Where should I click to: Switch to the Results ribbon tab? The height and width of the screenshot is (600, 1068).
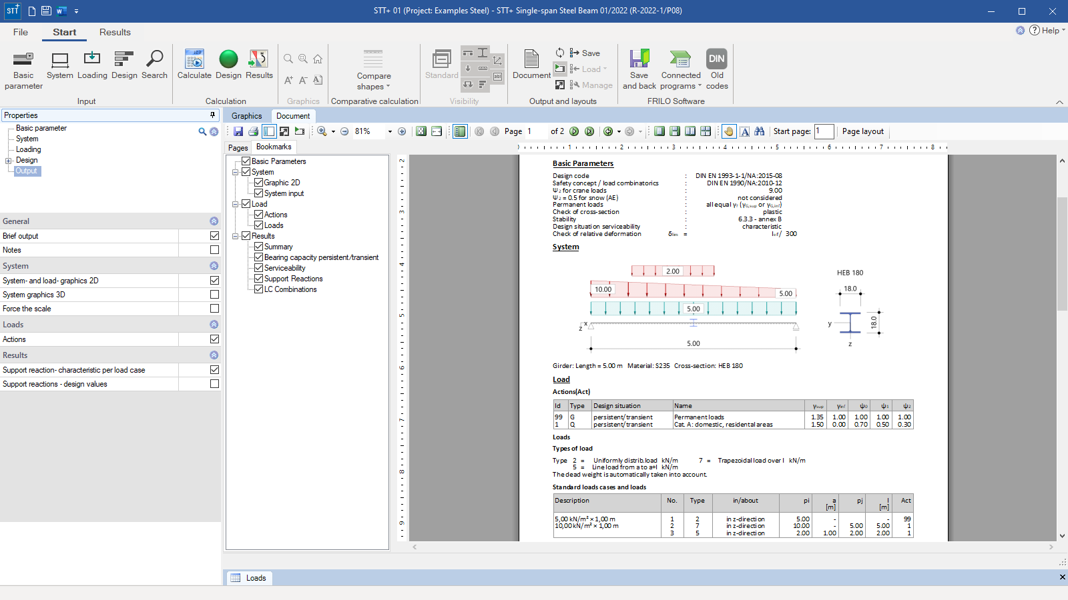[115, 32]
